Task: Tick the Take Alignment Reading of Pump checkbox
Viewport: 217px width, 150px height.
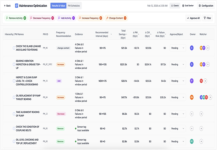Action: click(14, 114)
